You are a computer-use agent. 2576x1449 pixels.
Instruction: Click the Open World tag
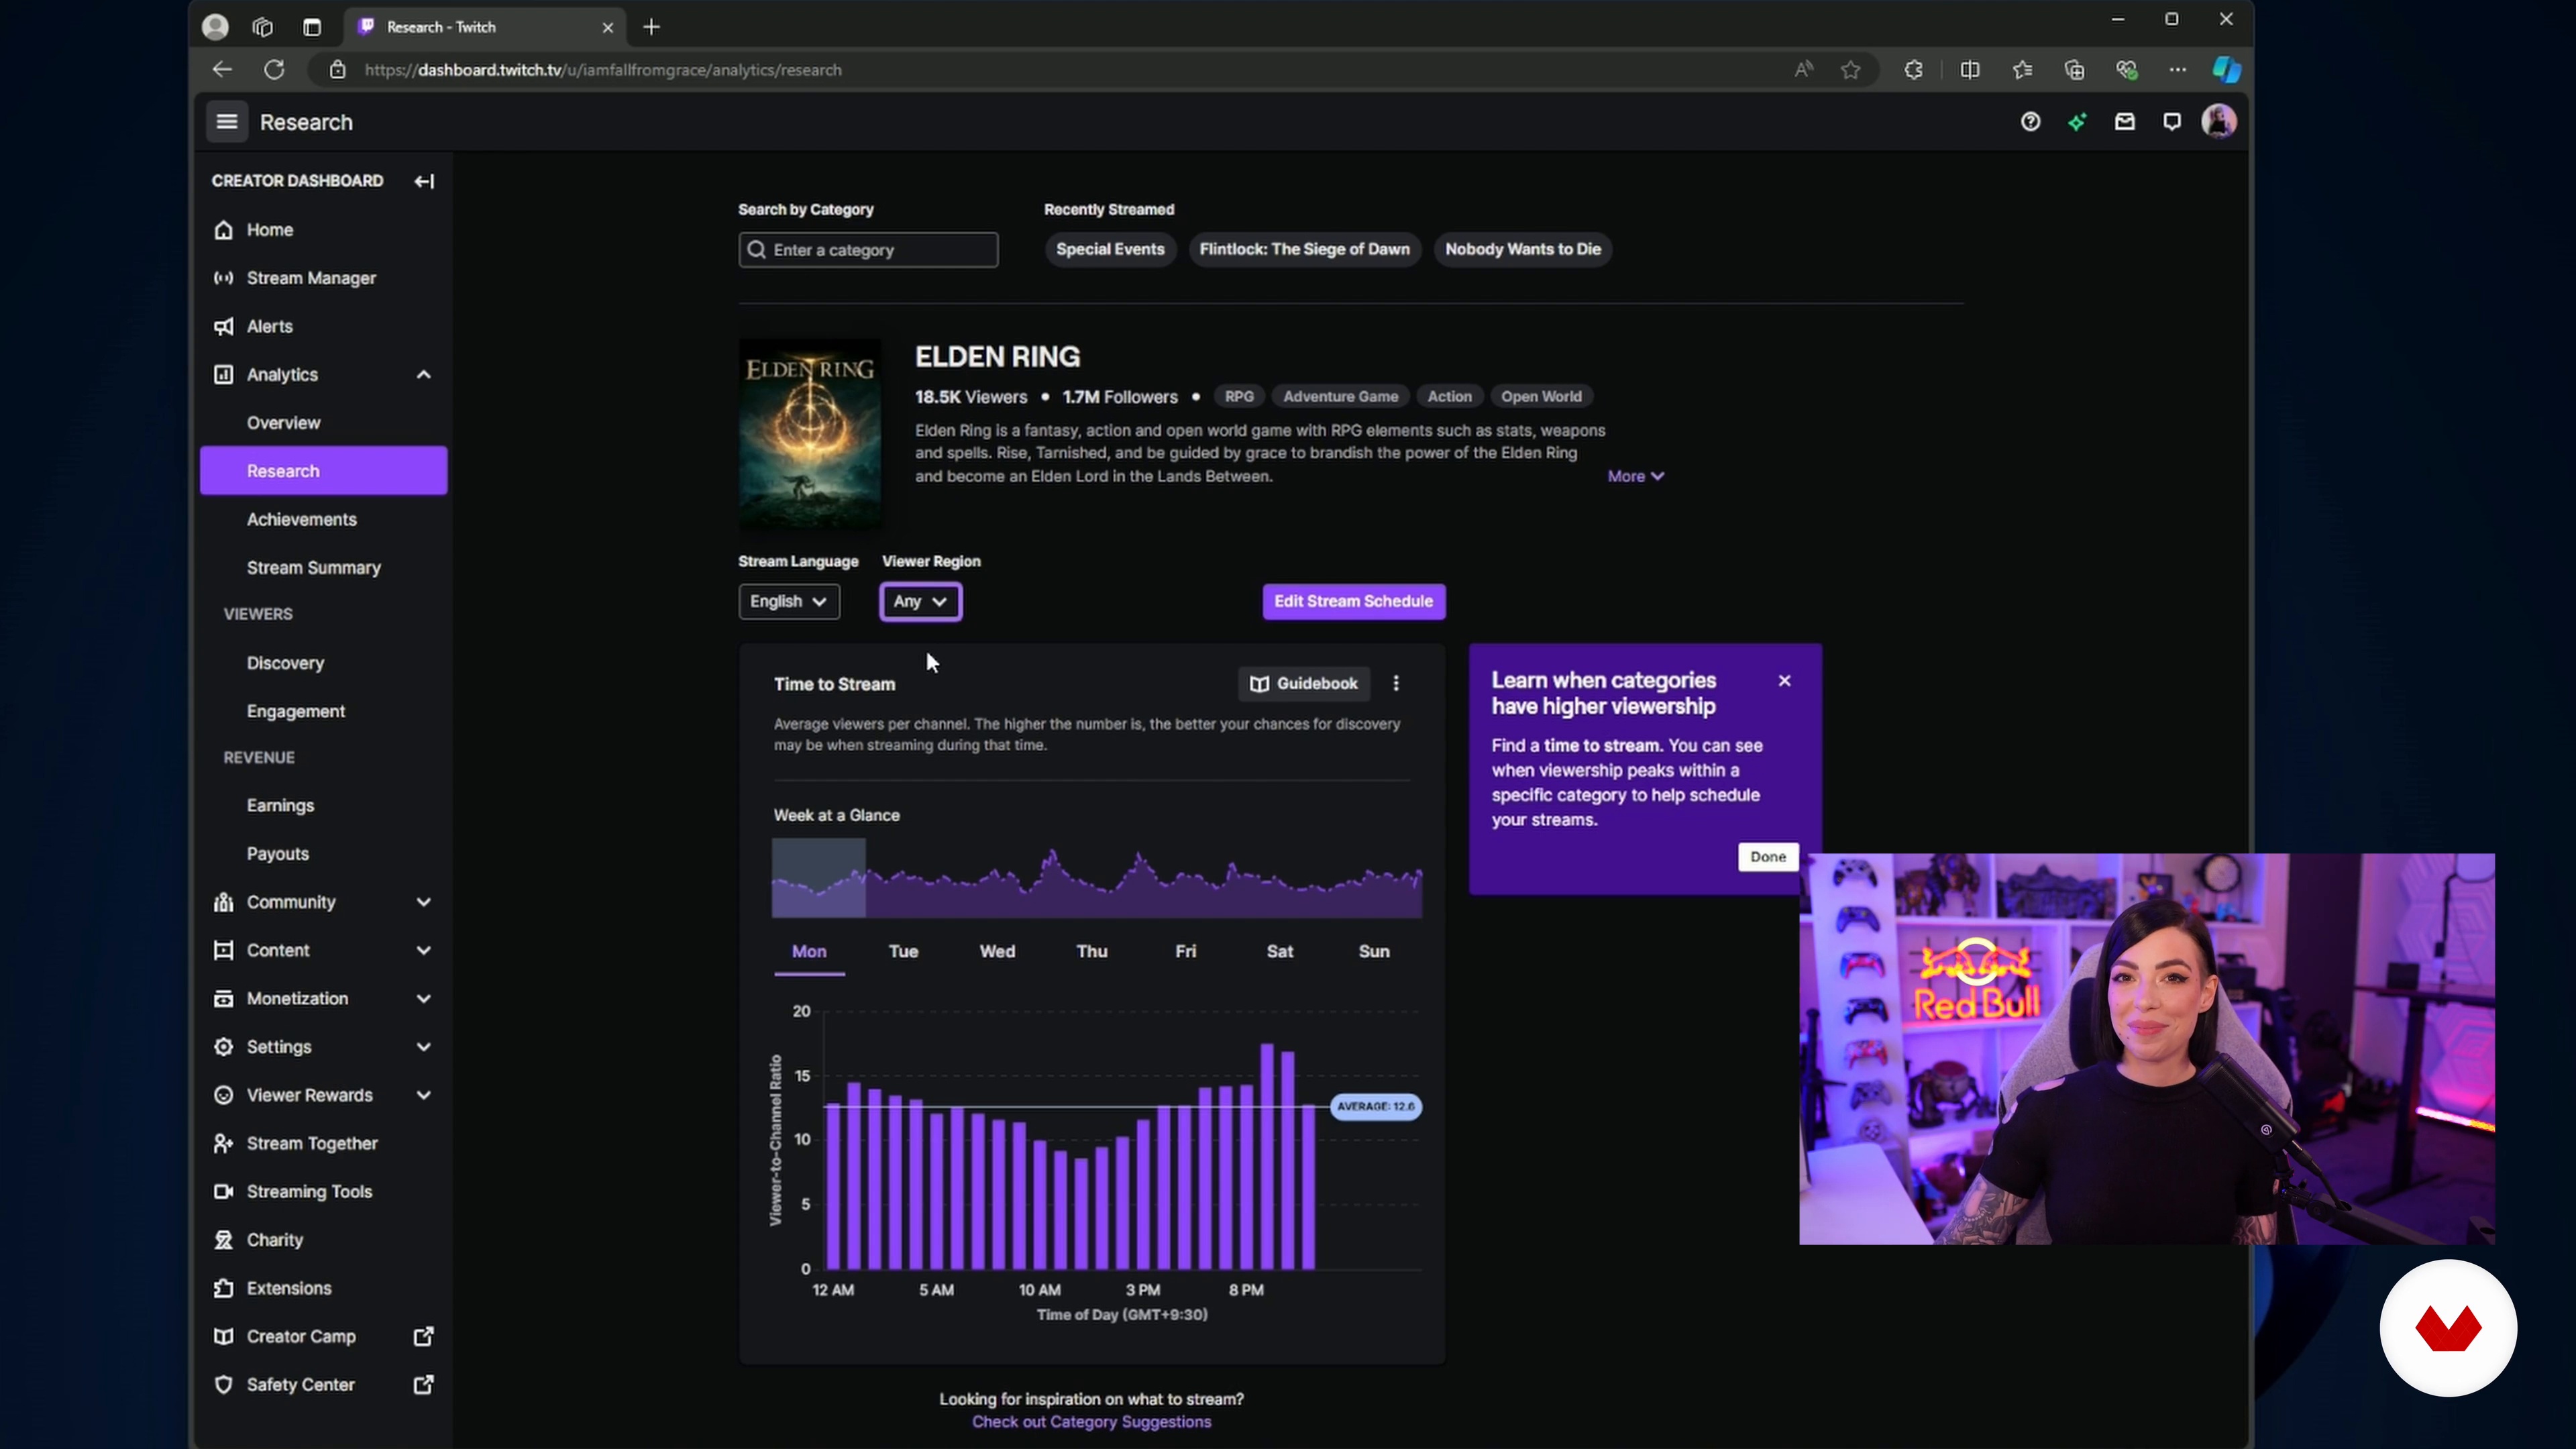coord(1541,397)
